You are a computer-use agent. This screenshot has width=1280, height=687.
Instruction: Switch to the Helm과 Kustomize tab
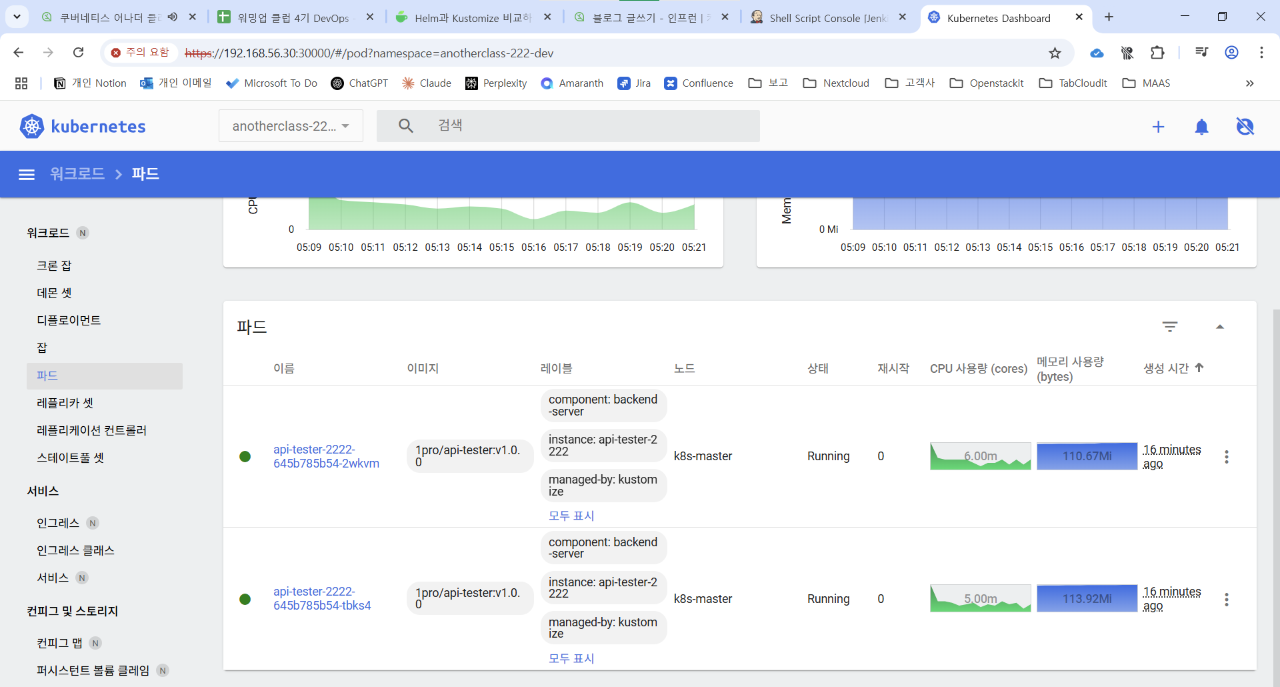(x=473, y=18)
